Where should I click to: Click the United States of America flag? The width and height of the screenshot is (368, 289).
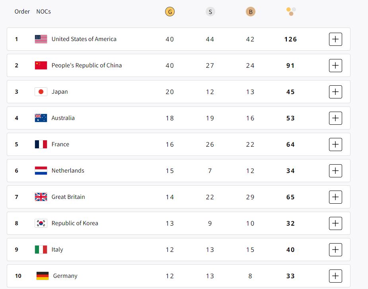[41, 39]
